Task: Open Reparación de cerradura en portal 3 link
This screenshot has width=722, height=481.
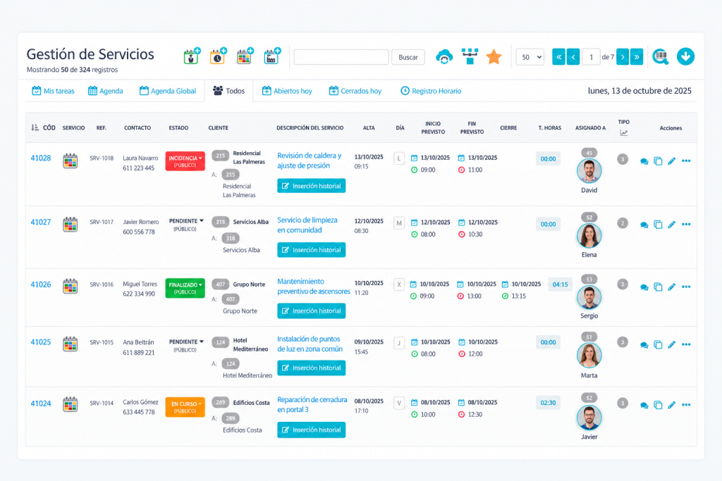Action: (312, 405)
